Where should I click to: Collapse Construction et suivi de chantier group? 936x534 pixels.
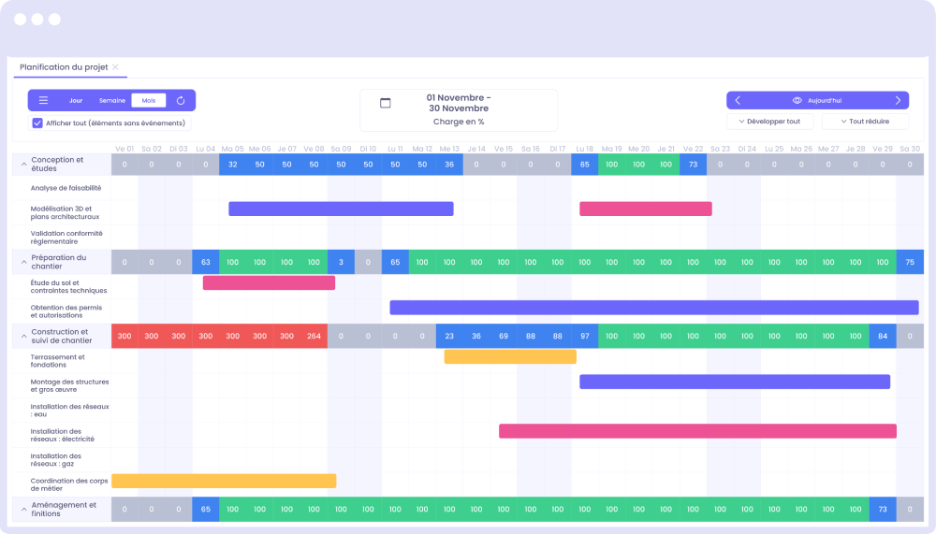(22, 336)
